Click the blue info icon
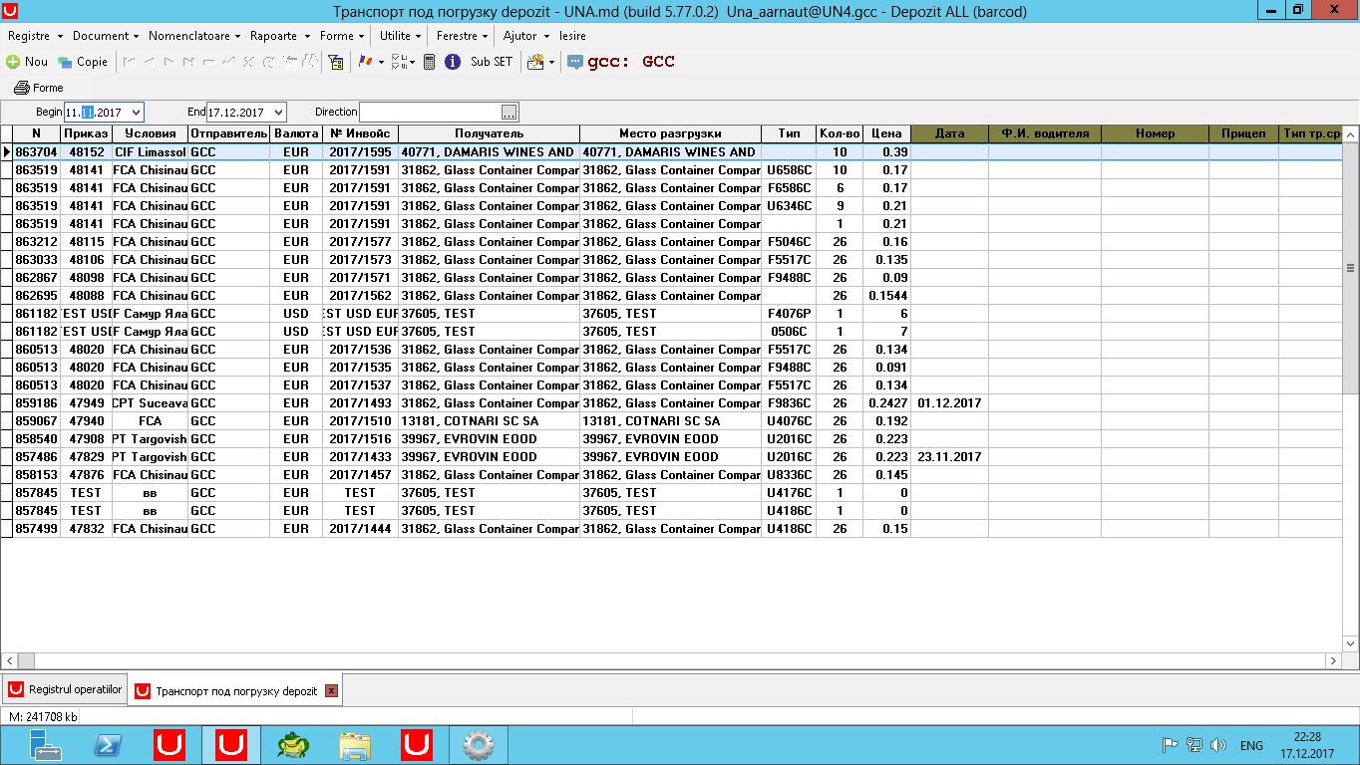The width and height of the screenshot is (1360, 765). coord(452,62)
